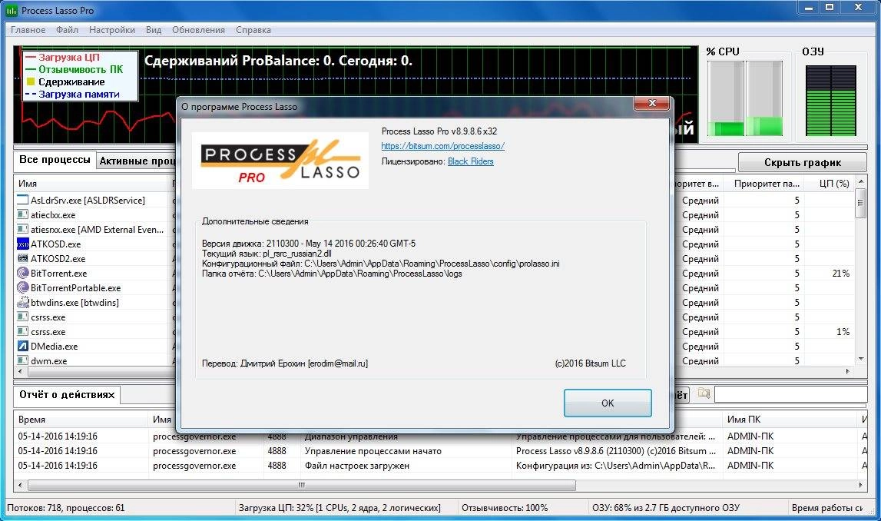Switch to Все процессы tab
This screenshot has width=881, height=521.
tap(55, 160)
